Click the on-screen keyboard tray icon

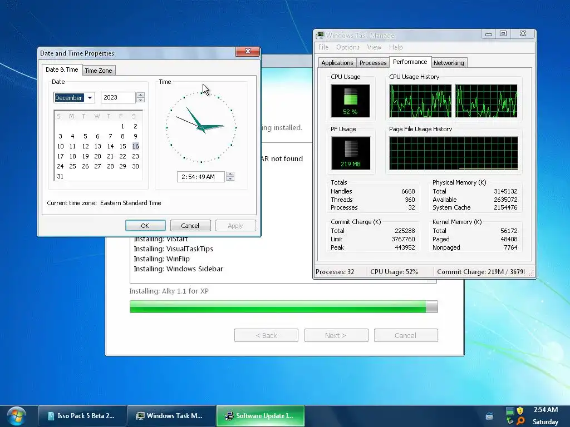[489, 416]
